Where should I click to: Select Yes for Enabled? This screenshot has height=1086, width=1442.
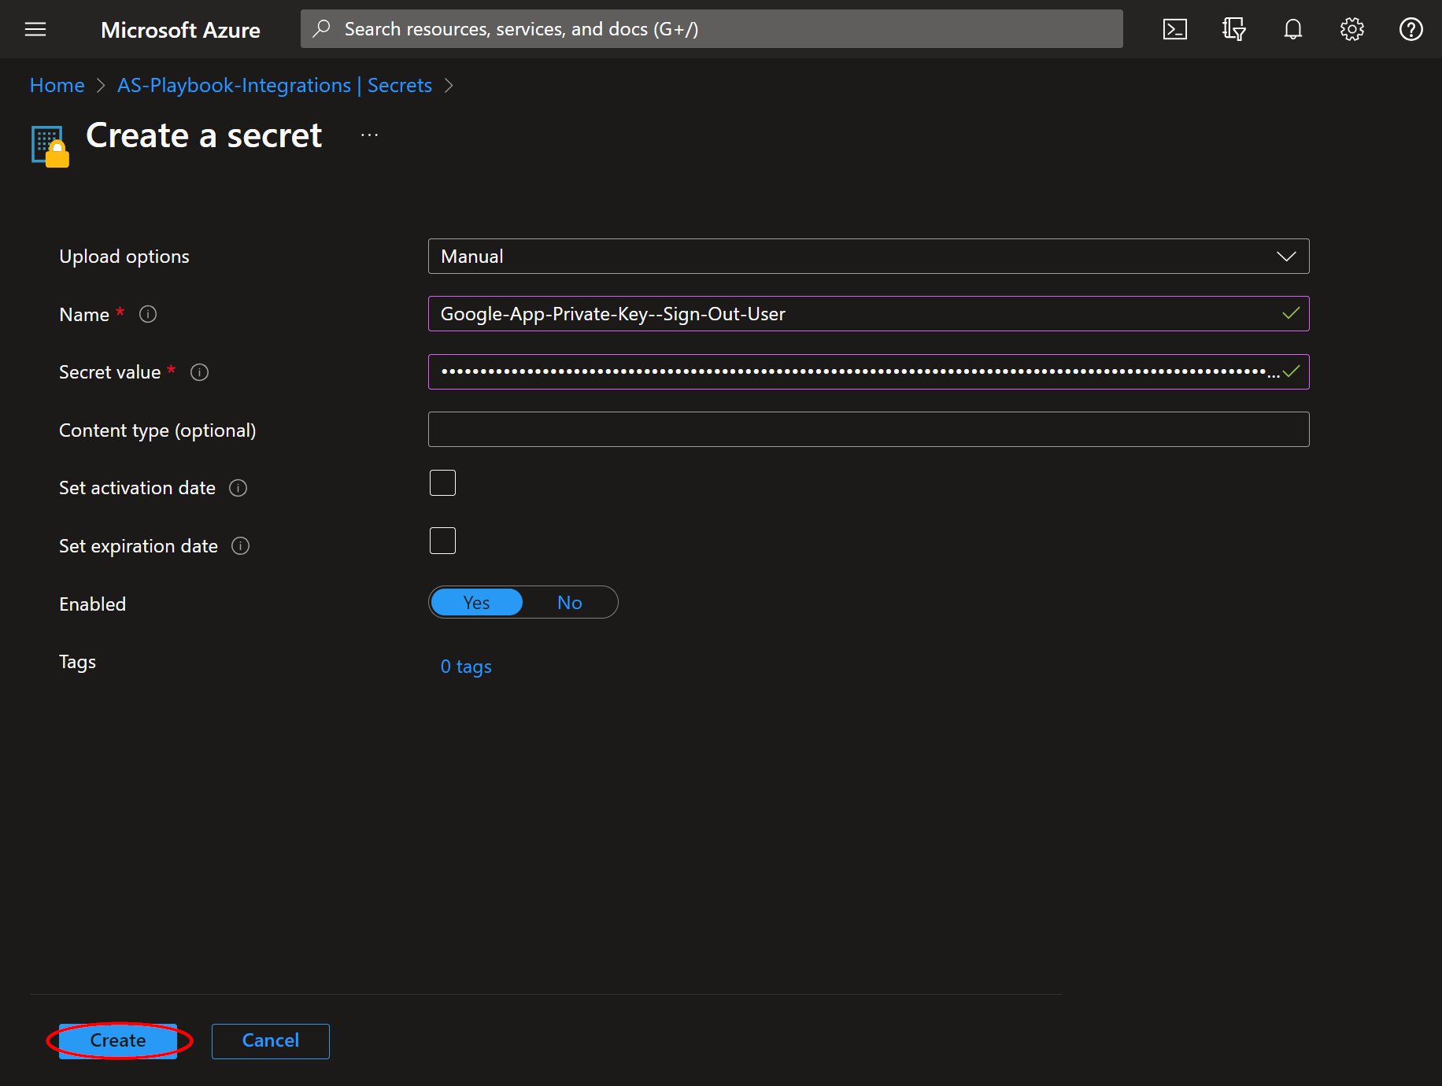(476, 602)
